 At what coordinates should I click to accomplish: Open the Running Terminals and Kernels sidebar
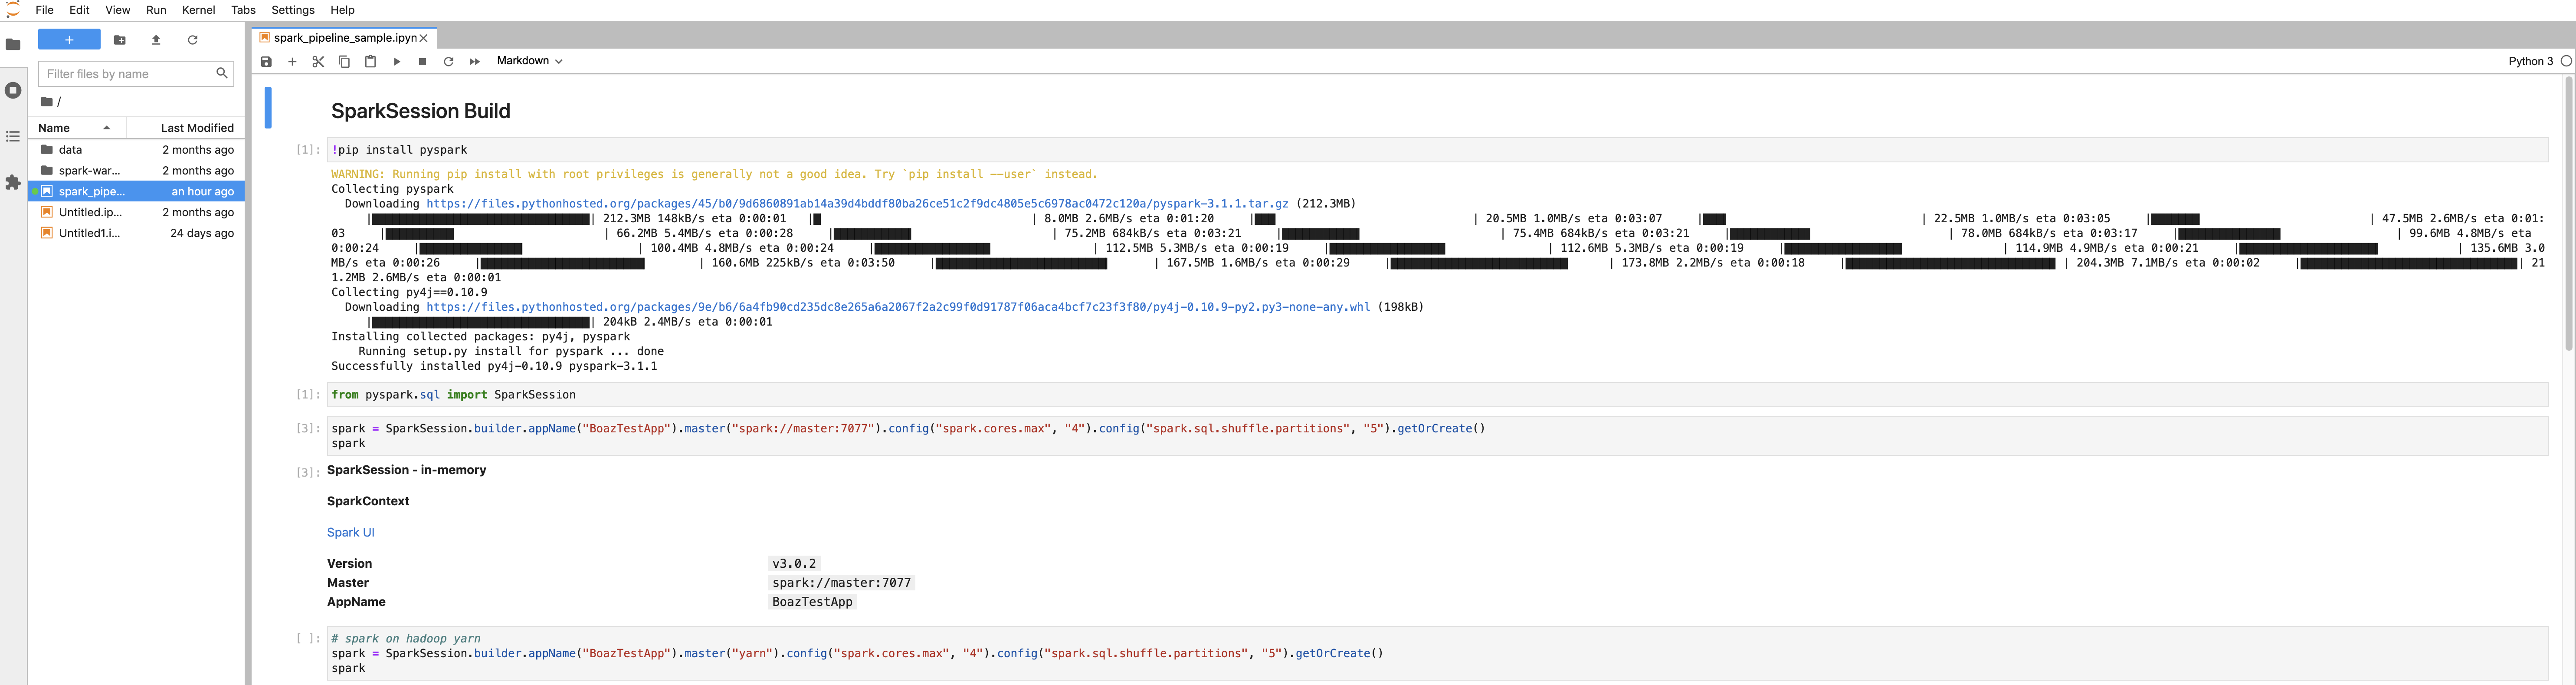click(13, 90)
